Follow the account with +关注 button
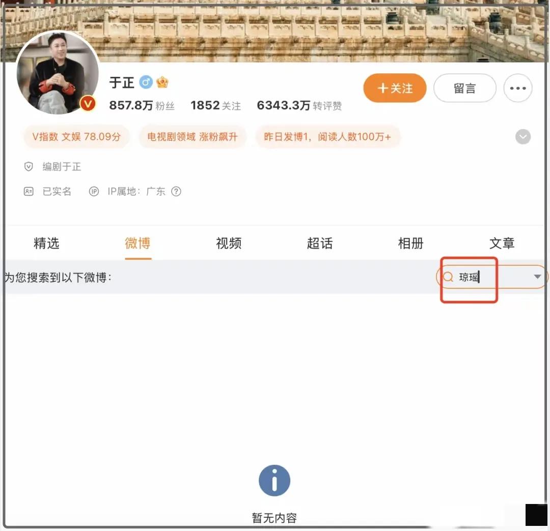Image resolution: width=550 pixels, height=531 pixels. pos(395,88)
